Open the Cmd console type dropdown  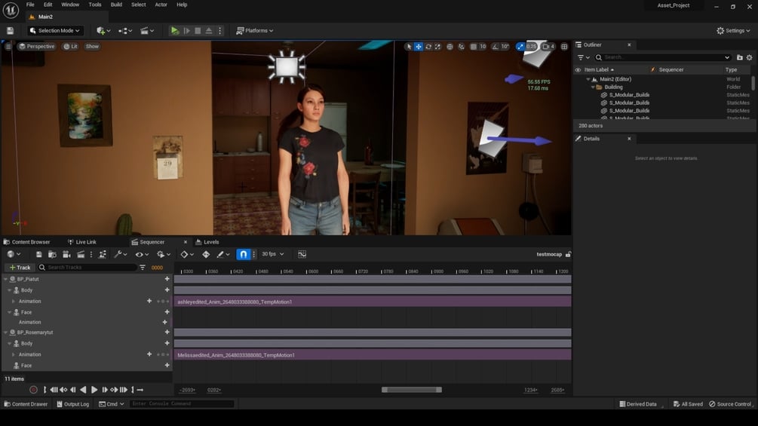[112, 404]
